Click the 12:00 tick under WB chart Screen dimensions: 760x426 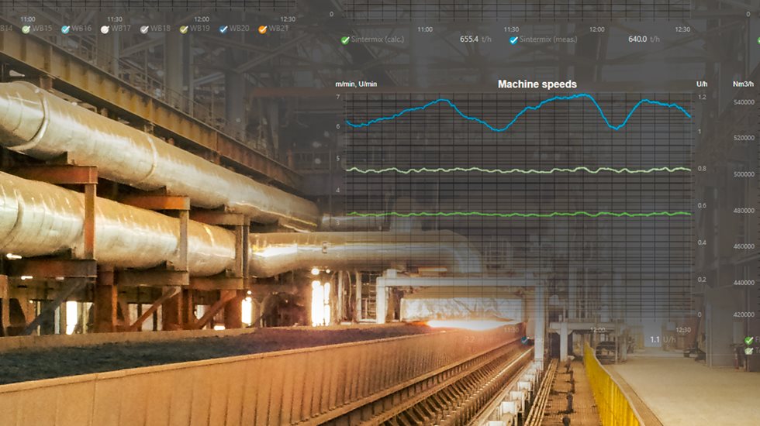point(201,19)
